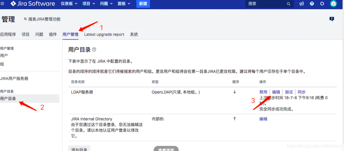Click 同步 for the LDAP服务器 directory
344x151 pixels.
coord(302,92)
